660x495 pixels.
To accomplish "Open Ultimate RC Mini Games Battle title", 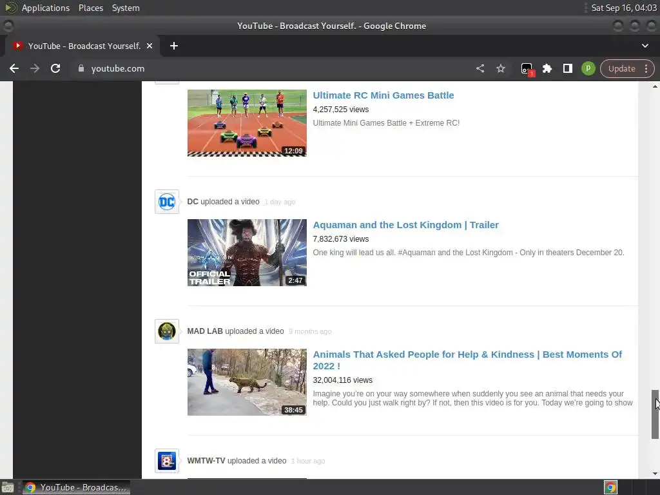I will (x=383, y=95).
